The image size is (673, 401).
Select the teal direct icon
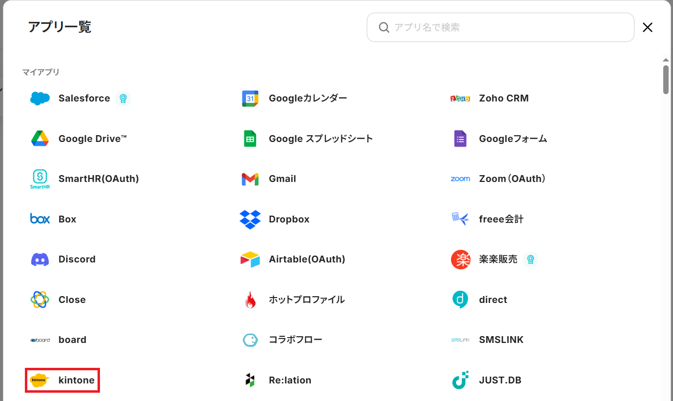(460, 300)
